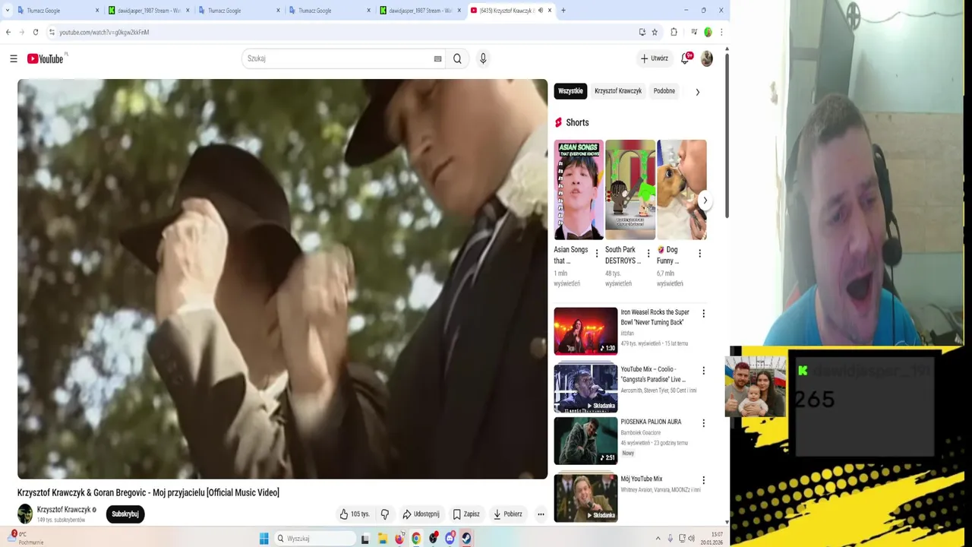Reload the page

(x=35, y=32)
